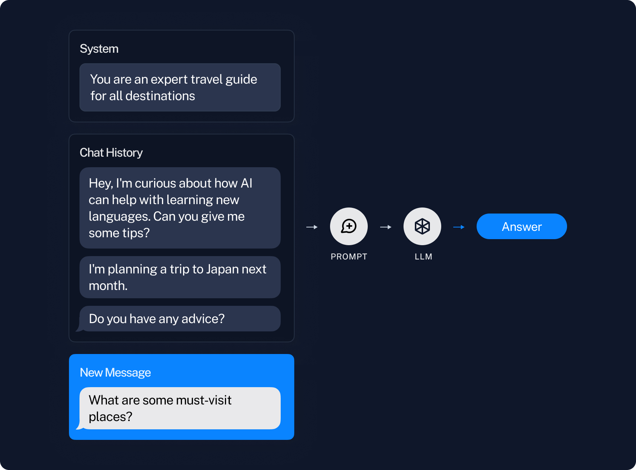Click the arrow between PROMPT and LLM
This screenshot has width=636, height=470.
click(386, 227)
